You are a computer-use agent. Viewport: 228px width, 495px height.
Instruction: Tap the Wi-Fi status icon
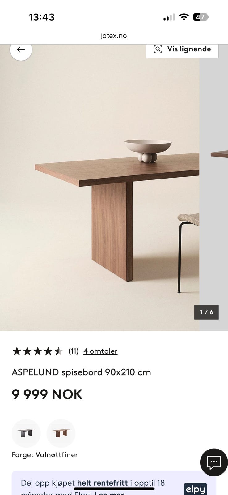tap(184, 17)
